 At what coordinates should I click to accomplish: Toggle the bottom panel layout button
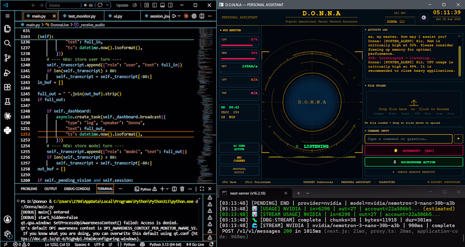click(162, 5)
